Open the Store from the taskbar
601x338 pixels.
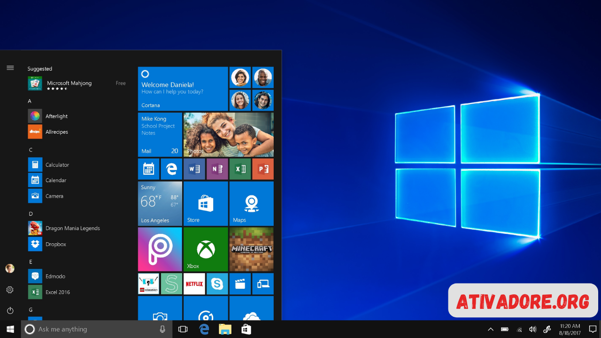point(247,329)
